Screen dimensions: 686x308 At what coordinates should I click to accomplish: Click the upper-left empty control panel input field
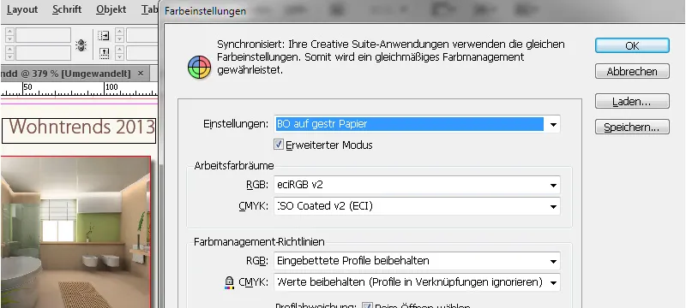(x=43, y=35)
